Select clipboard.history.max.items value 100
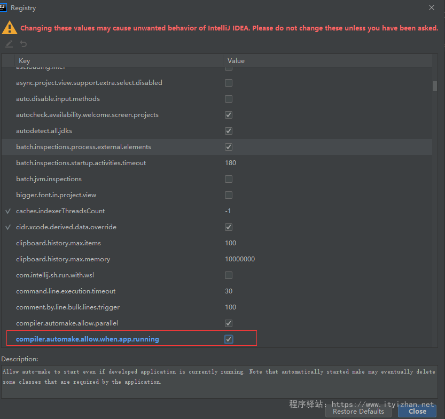This screenshot has width=445, height=419. [x=230, y=243]
